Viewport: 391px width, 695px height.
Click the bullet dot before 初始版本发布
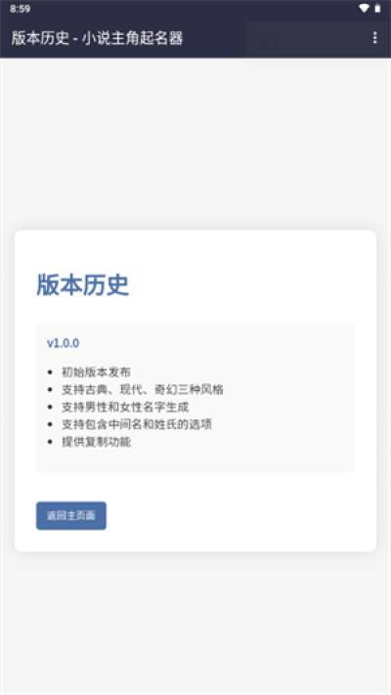pos(51,372)
